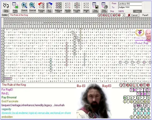Click the red 'RayEl' caption
152x120 pixels.
[x=107, y=86]
